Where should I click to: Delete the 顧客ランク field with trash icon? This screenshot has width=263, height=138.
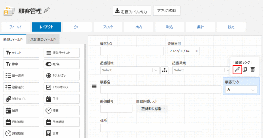point(252,69)
